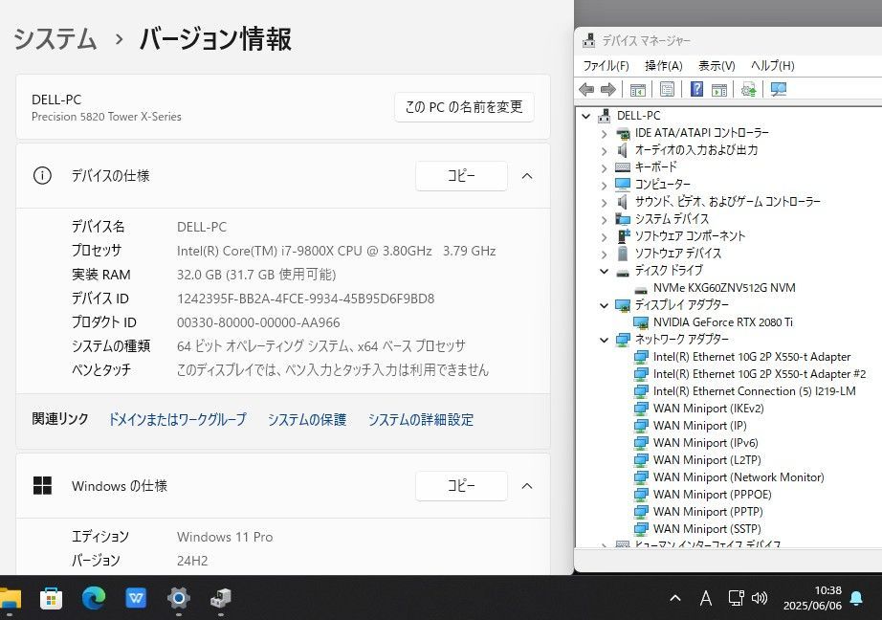Select Intel(R) Ethernet 10G 2P X550-t Adapter #2
This screenshot has height=620, width=882.
[x=760, y=374]
